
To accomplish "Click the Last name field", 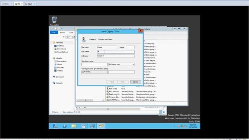I will coord(116,52).
